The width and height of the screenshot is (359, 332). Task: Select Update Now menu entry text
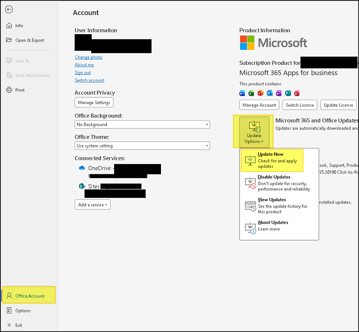[x=270, y=154]
